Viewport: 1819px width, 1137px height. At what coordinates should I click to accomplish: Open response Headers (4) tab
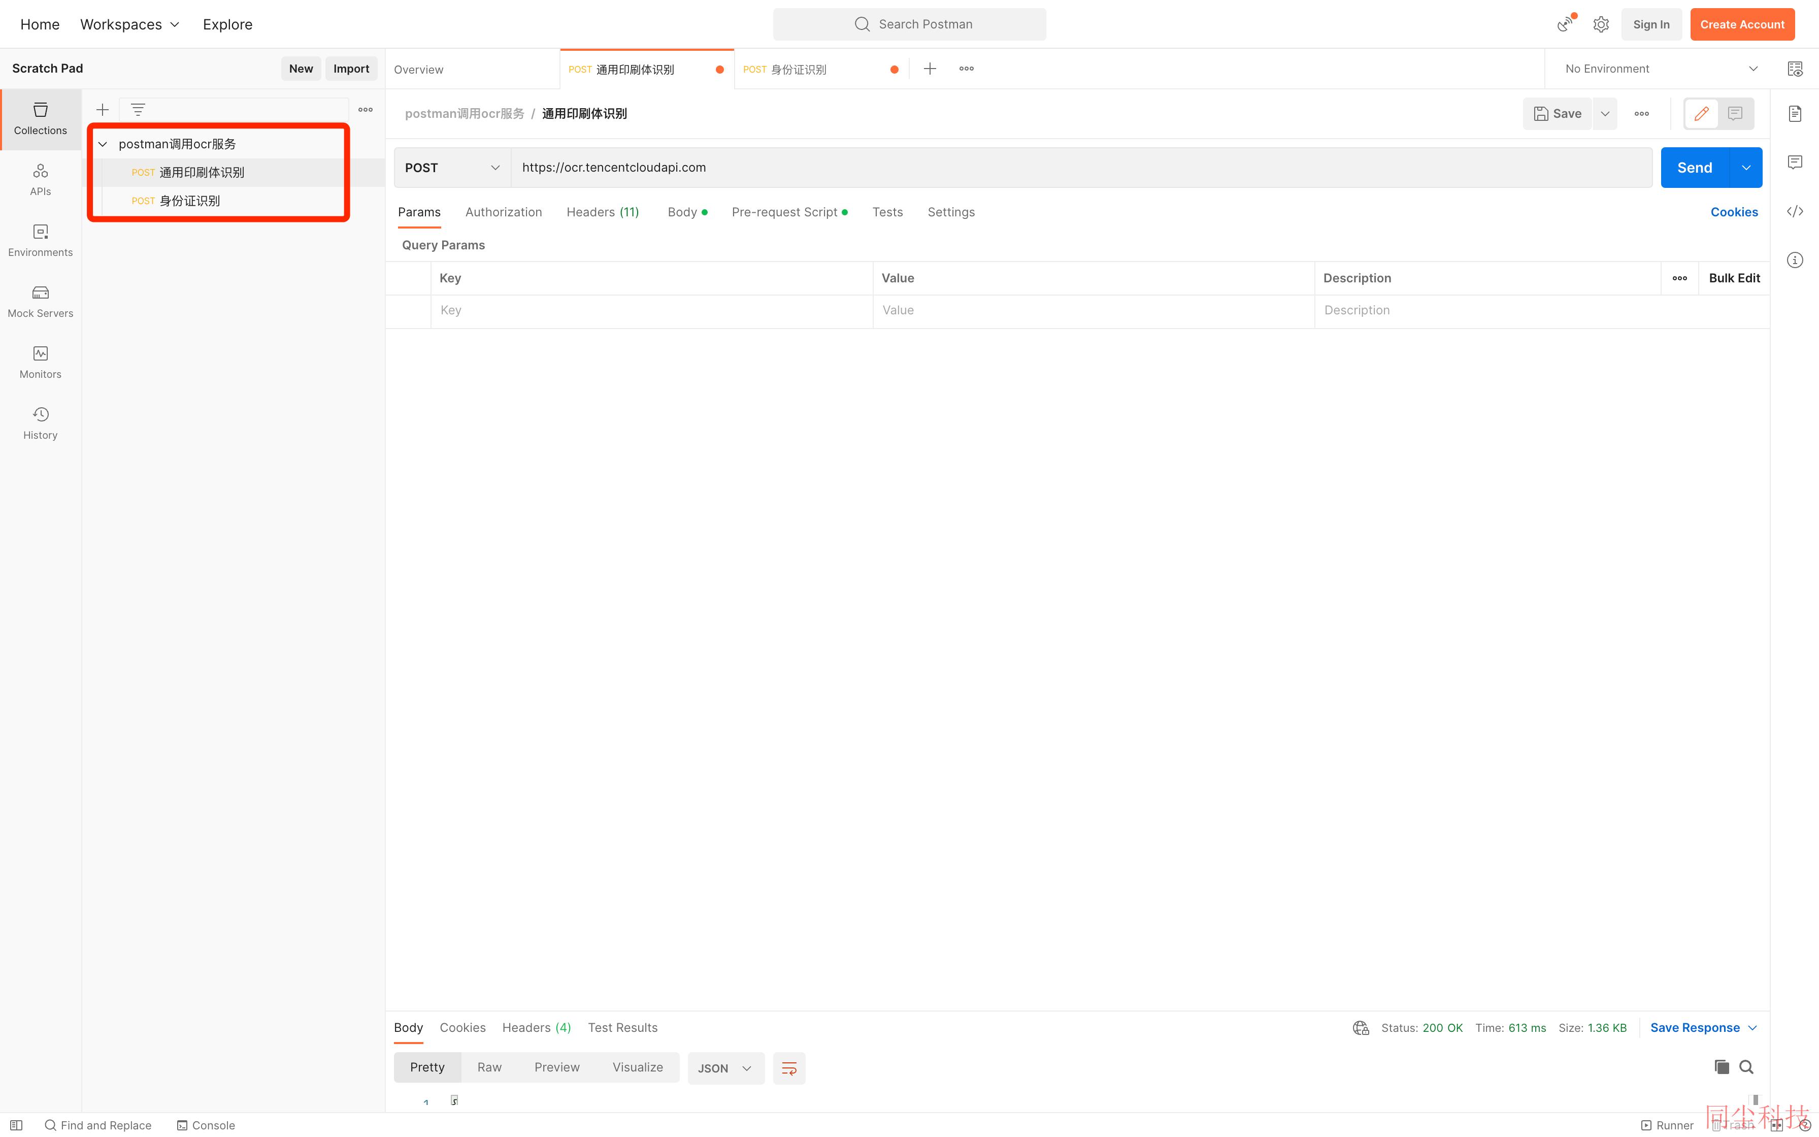pos(537,1028)
